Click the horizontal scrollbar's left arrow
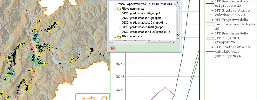This screenshot has width=257, height=100. (111, 43)
